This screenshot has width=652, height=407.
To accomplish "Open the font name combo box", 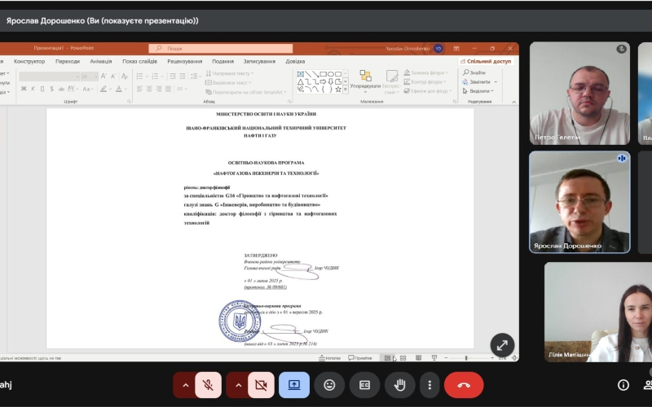I will pos(49,77).
